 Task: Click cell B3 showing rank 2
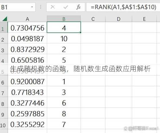[x=64, y=49]
